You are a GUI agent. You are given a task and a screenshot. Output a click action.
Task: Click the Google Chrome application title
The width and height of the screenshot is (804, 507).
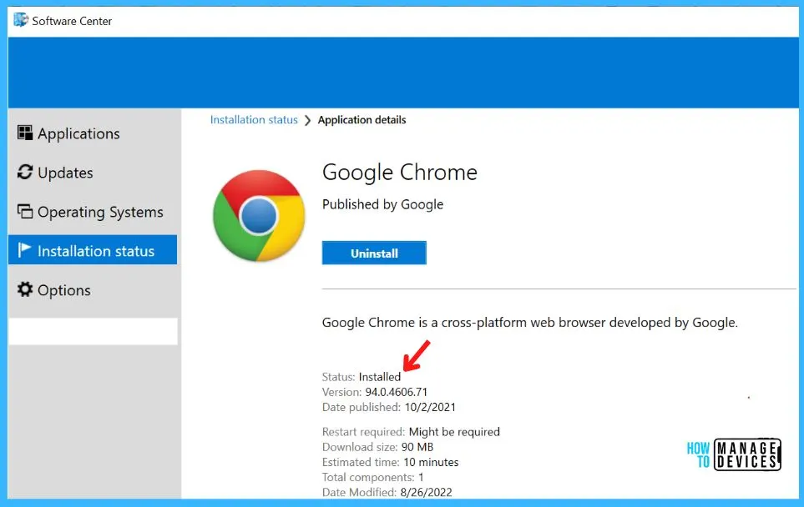pyautogui.click(x=400, y=173)
